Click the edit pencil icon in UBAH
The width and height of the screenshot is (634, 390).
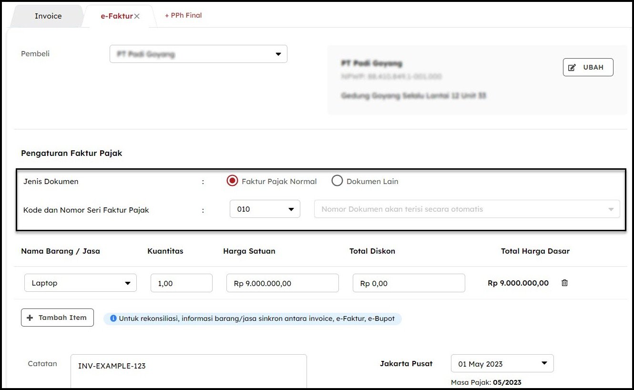pyautogui.click(x=573, y=68)
